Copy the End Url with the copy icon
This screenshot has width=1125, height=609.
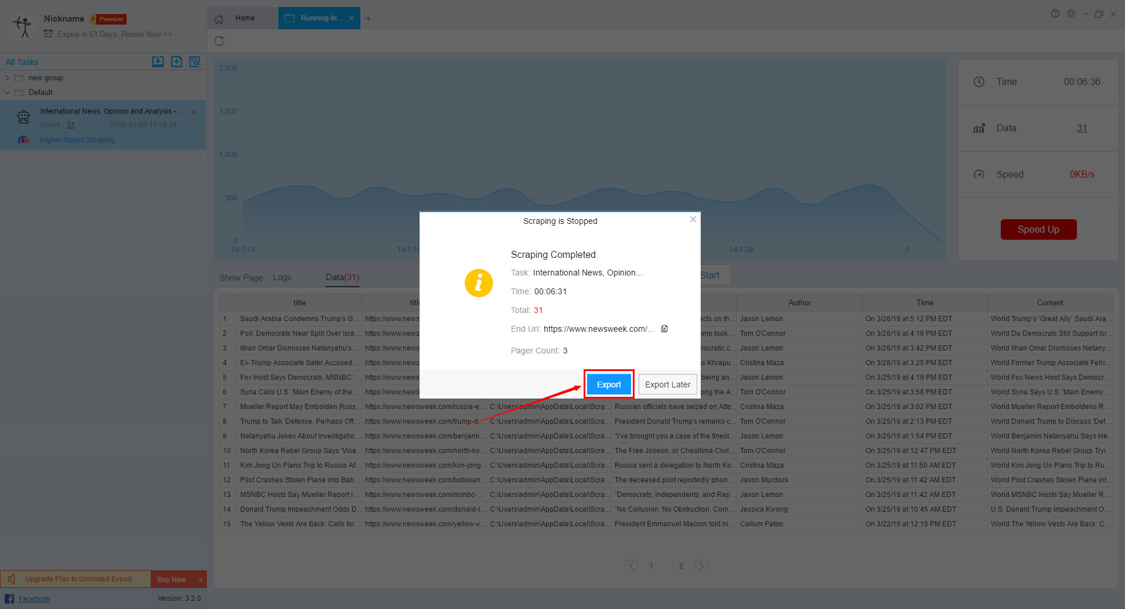click(x=664, y=329)
